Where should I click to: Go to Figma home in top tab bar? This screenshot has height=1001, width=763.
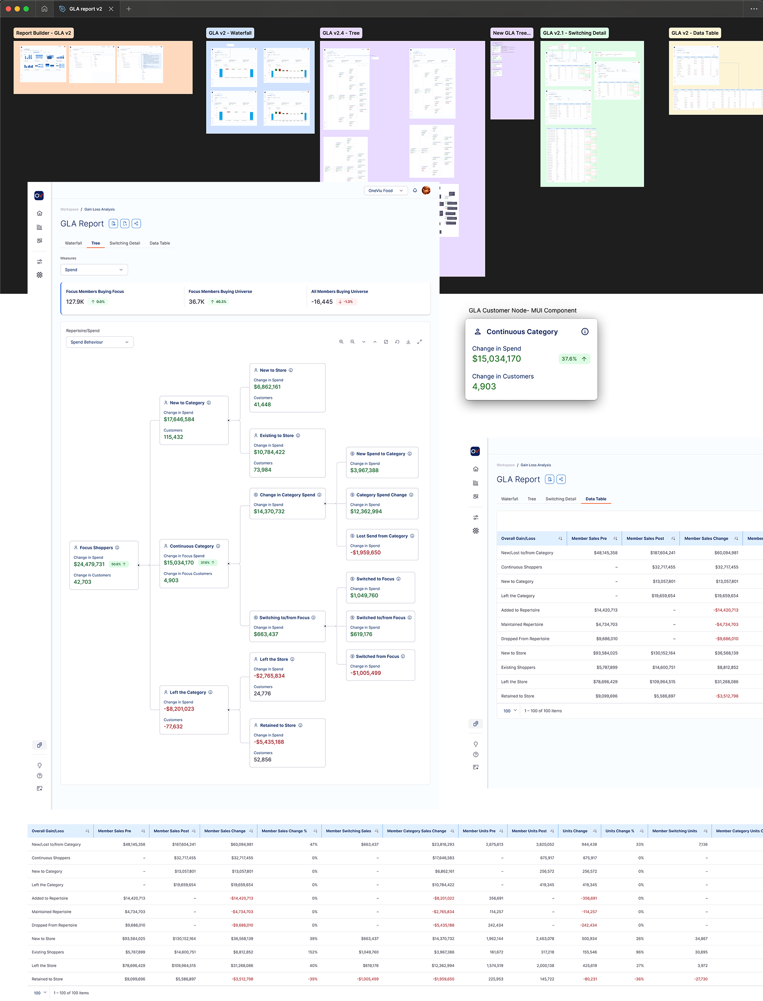click(x=45, y=8)
